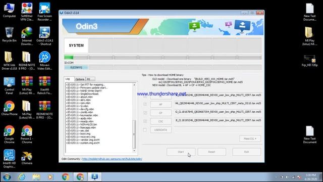Click log line 'keymaster.mbn'
The image size is (323, 182).
82,115
